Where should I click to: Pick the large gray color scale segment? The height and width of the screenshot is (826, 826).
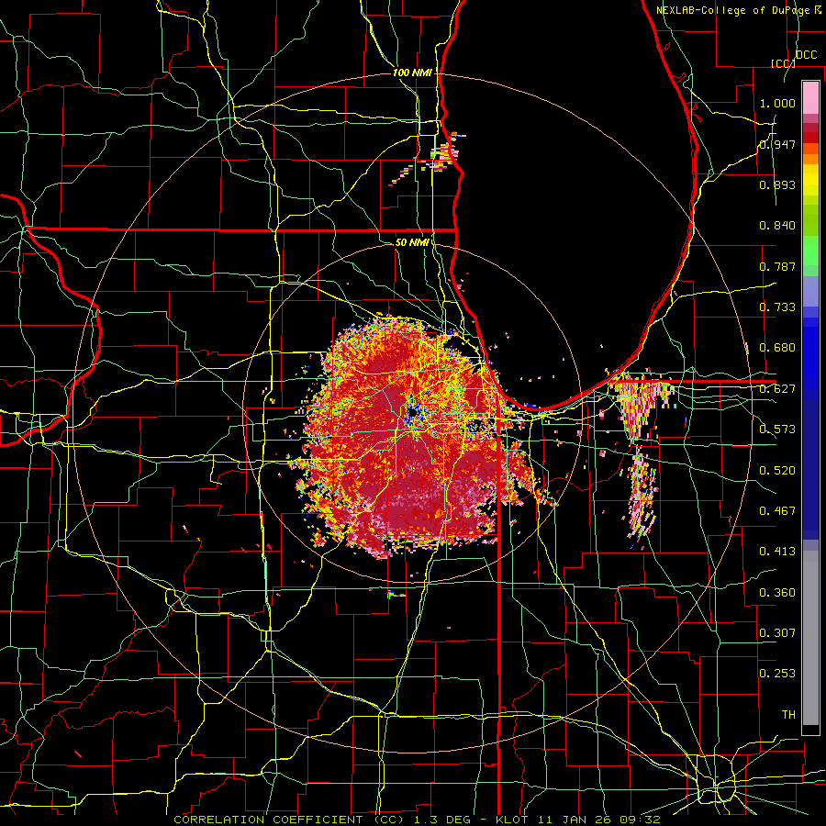click(810, 638)
